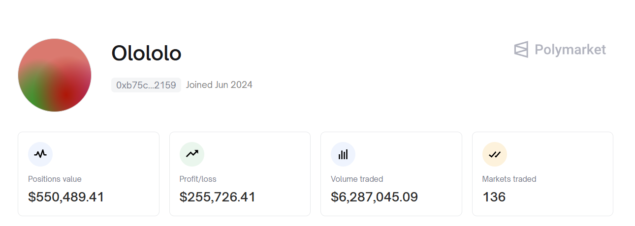Click the Joined Jun 2024 text
This screenshot has width=635, height=226.
pos(219,85)
